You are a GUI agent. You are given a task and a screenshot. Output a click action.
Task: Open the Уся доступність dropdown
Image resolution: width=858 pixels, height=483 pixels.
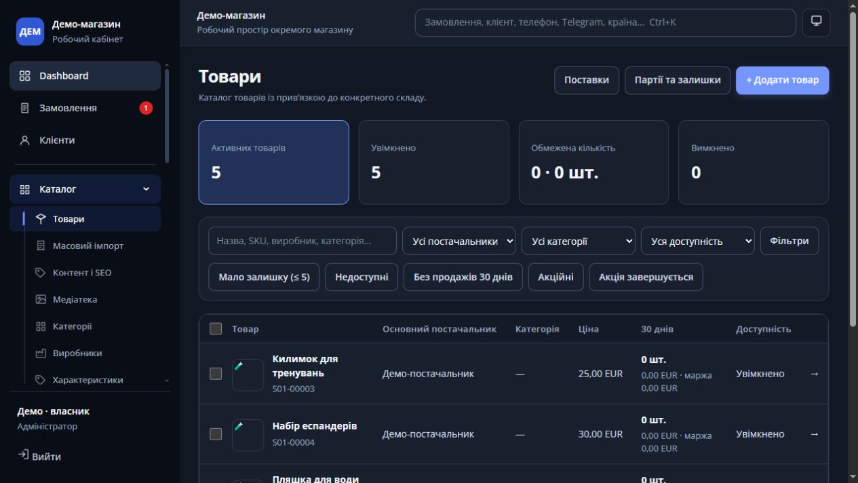coord(698,241)
